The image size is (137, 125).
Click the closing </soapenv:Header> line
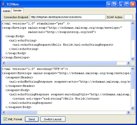[20, 86]
